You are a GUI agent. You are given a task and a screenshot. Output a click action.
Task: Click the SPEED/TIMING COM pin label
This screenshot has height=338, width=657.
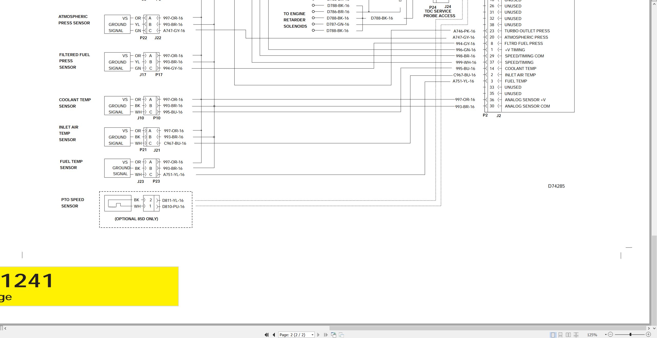tap(524, 56)
